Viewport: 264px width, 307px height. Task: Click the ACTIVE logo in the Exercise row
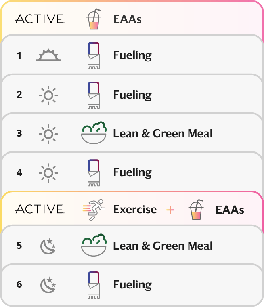coord(39,210)
